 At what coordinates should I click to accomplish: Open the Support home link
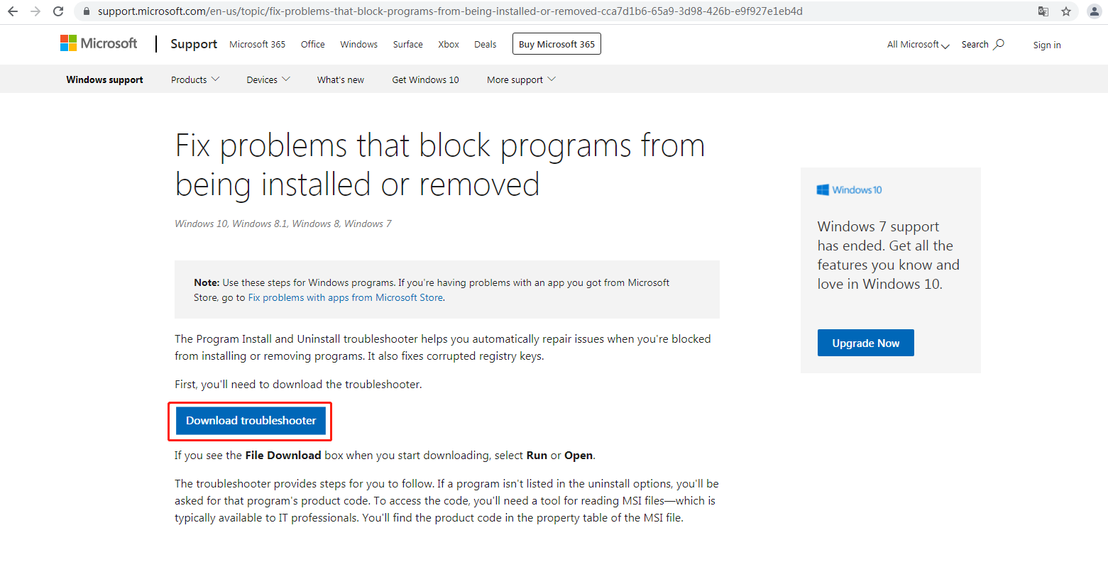pos(194,44)
